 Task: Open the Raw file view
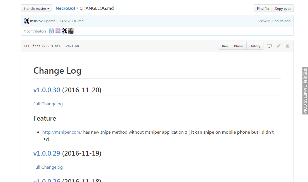225,46
